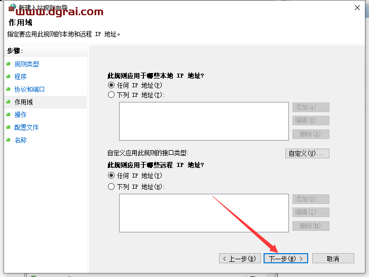
Task: Close the 新建入站规则向导 window
Action: 357,8
